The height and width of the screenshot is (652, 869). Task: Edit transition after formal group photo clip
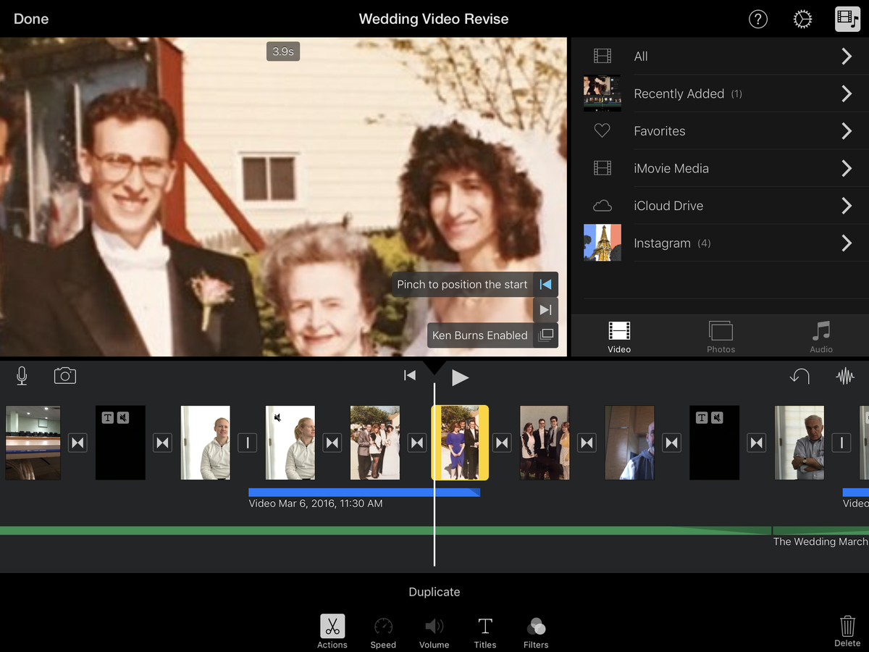(x=587, y=443)
